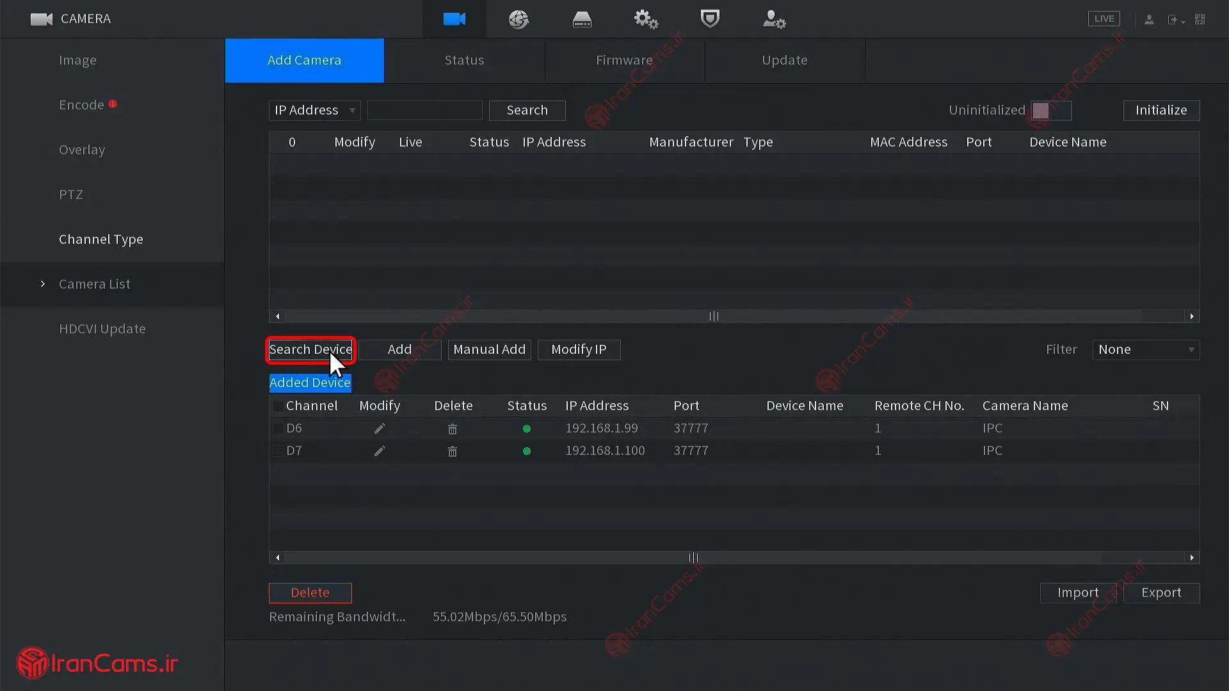Screen dimensions: 1229x691
Task: Open the Network globe icon in top bar
Action: point(518,19)
